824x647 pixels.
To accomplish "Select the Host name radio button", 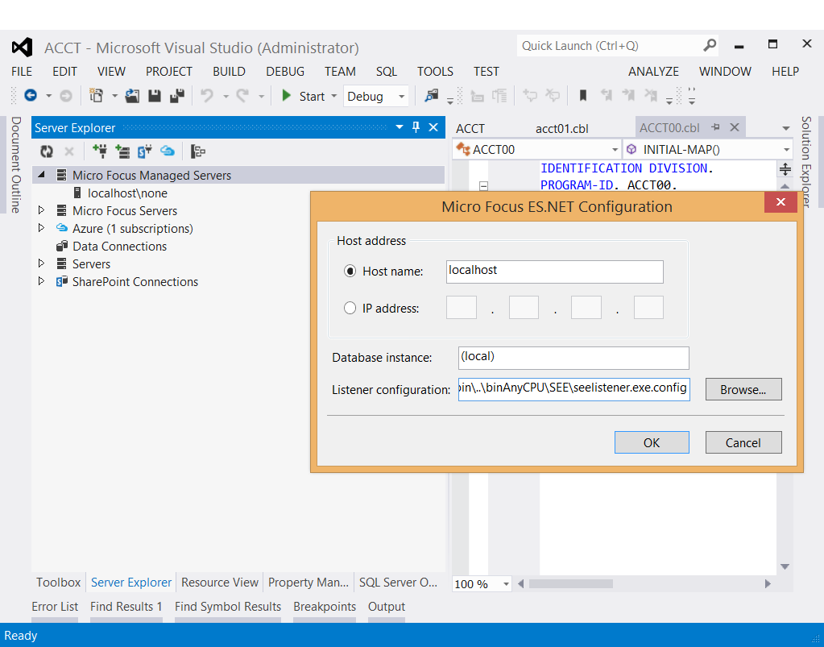I will tap(350, 272).
